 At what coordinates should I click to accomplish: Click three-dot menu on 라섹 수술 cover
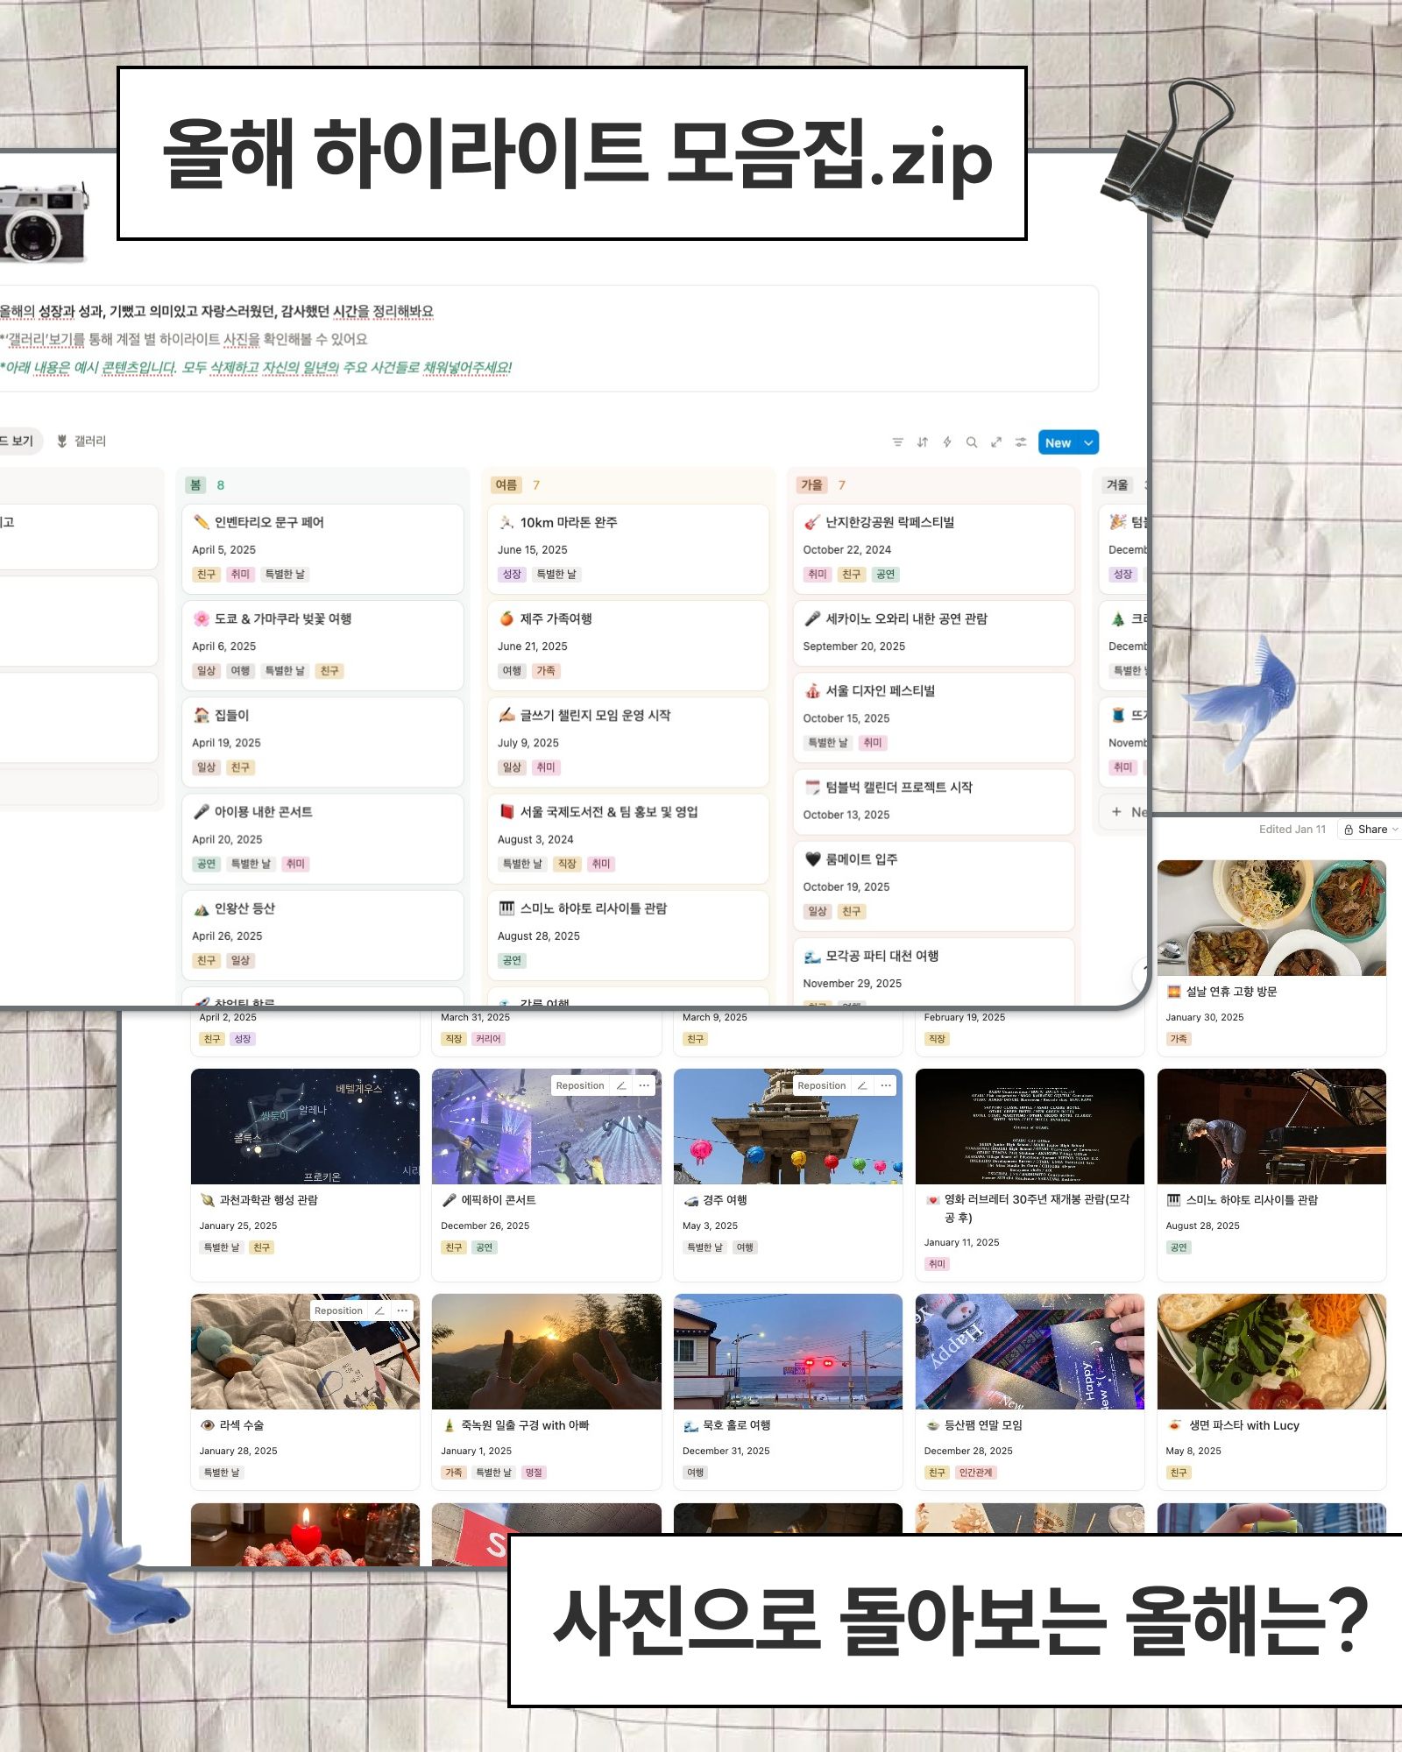click(x=402, y=1310)
